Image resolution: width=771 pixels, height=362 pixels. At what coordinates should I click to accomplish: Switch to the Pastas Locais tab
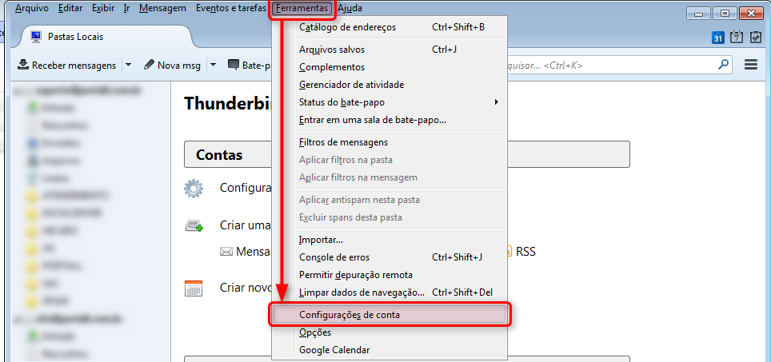(106, 37)
